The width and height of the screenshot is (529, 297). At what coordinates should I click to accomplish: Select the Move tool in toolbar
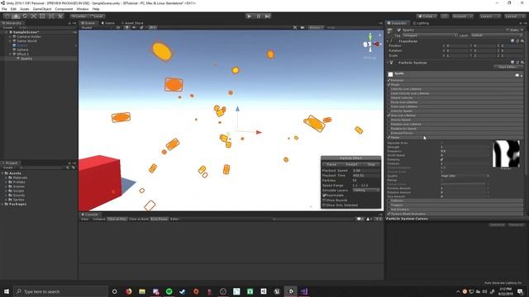point(16,16)
